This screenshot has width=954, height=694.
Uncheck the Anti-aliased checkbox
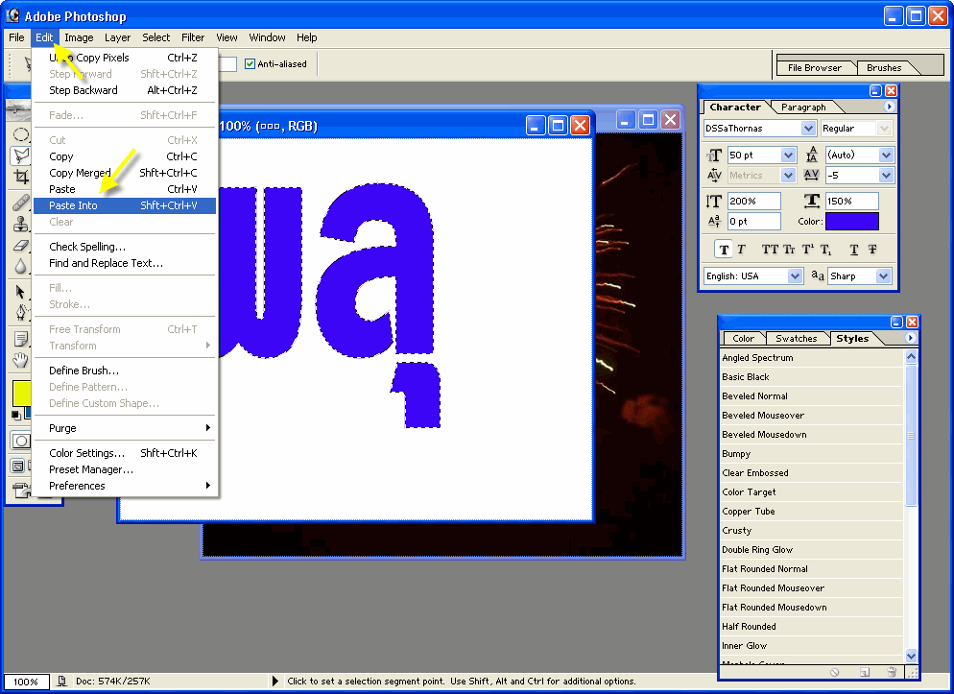point(250,64)
